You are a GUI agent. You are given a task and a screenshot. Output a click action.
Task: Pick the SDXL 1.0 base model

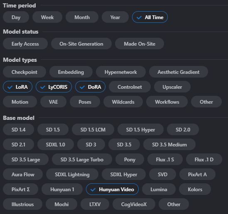[x=56, y=144]
